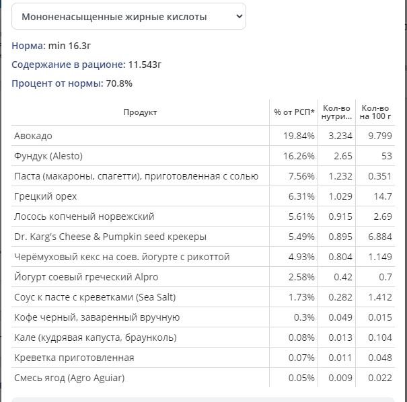Select the Фундук (Alesto) product row
Screen dimensions: 407x402
click(x=203, y=156)
